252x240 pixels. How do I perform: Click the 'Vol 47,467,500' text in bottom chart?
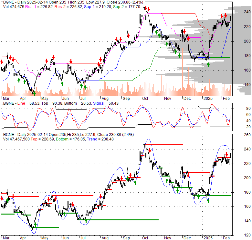(x=16, y=139)
